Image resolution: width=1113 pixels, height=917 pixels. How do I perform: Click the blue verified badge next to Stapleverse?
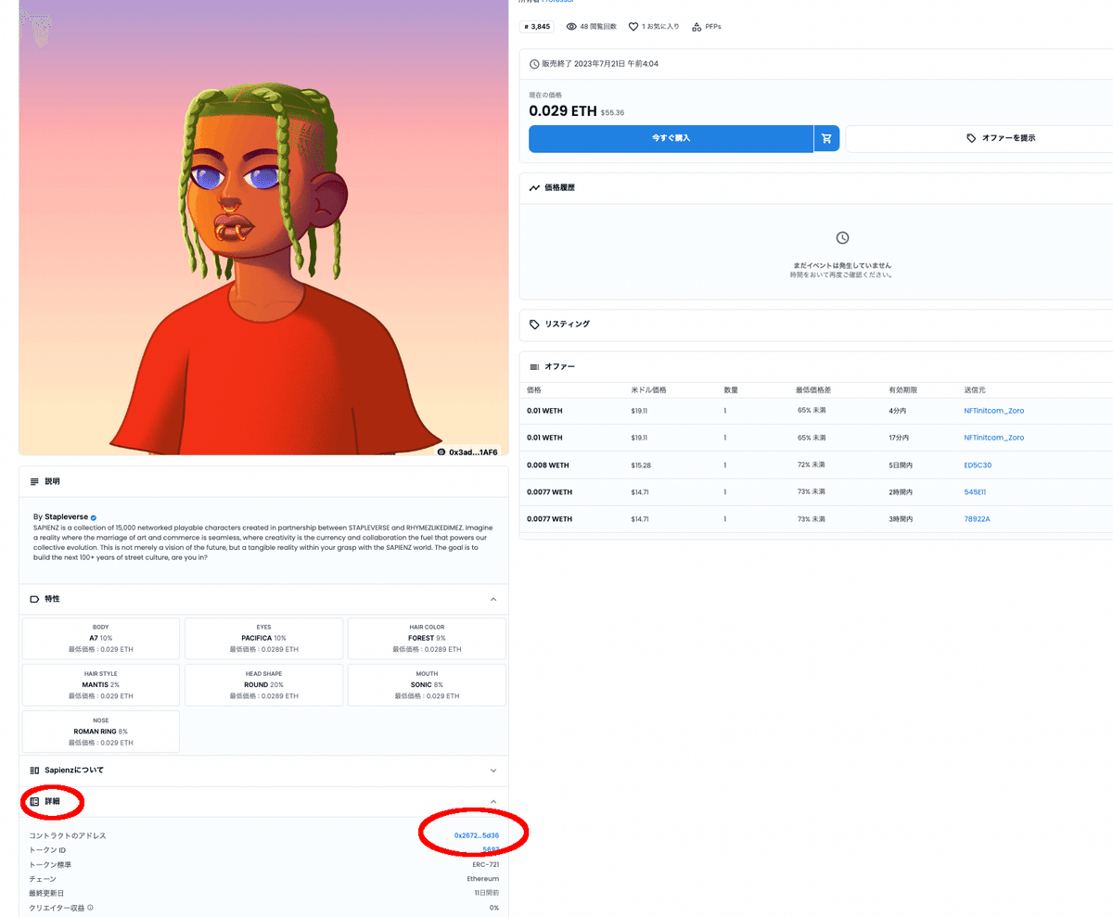[94, 516]
